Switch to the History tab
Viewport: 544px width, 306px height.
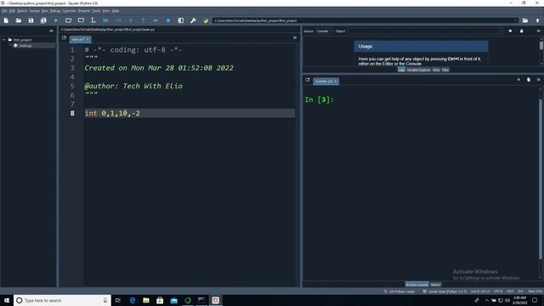point(436,285)
